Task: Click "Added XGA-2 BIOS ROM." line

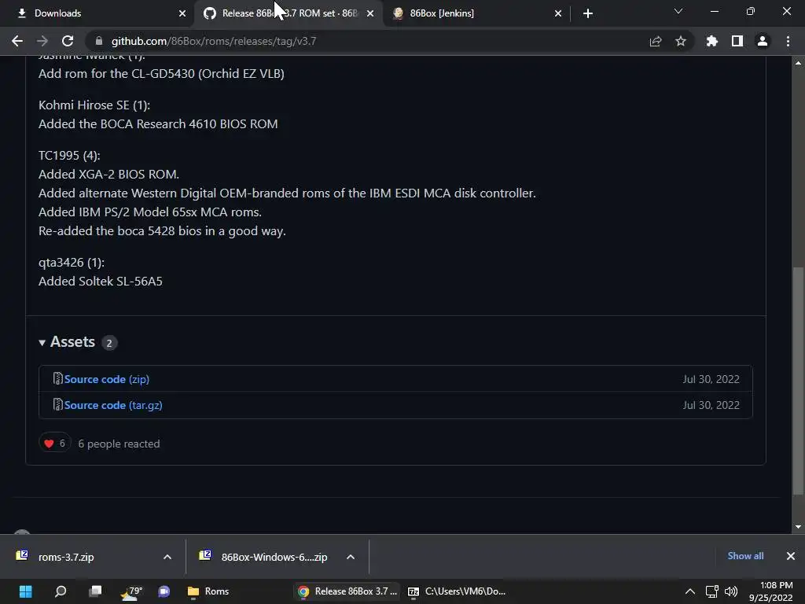Action: (108, 175)
